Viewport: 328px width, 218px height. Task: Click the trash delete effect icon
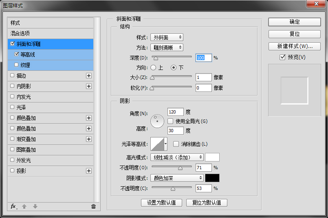pos(93,207)
